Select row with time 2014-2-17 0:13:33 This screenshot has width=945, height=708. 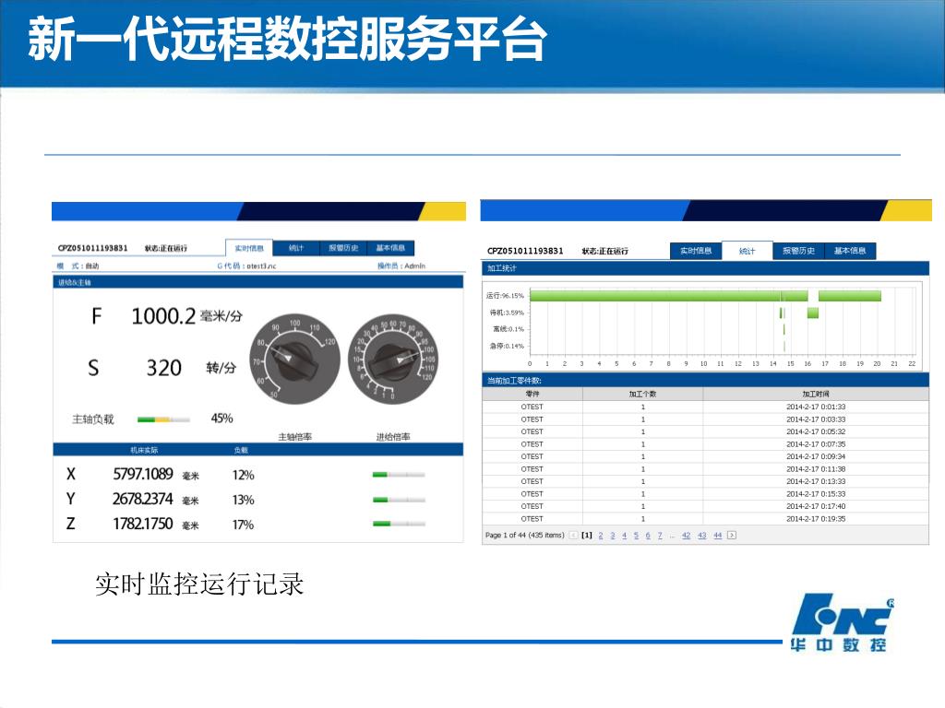point(705,481)
